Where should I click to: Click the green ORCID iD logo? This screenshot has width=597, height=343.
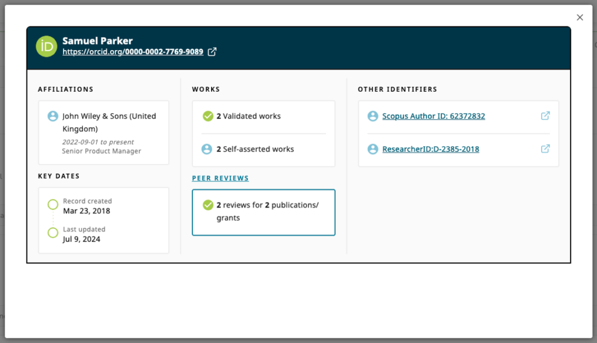pos(47,47)
